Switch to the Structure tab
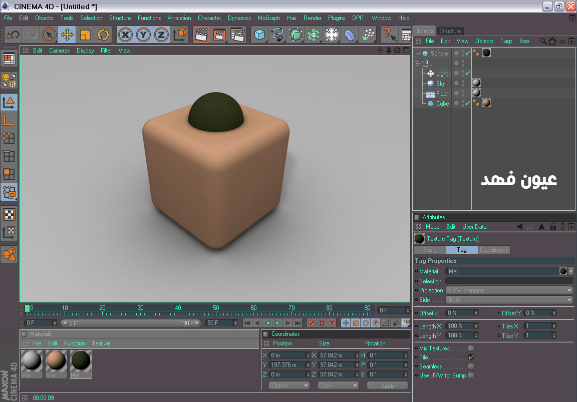The height and width of the screenshot is (402, 577). coord(450,31)
